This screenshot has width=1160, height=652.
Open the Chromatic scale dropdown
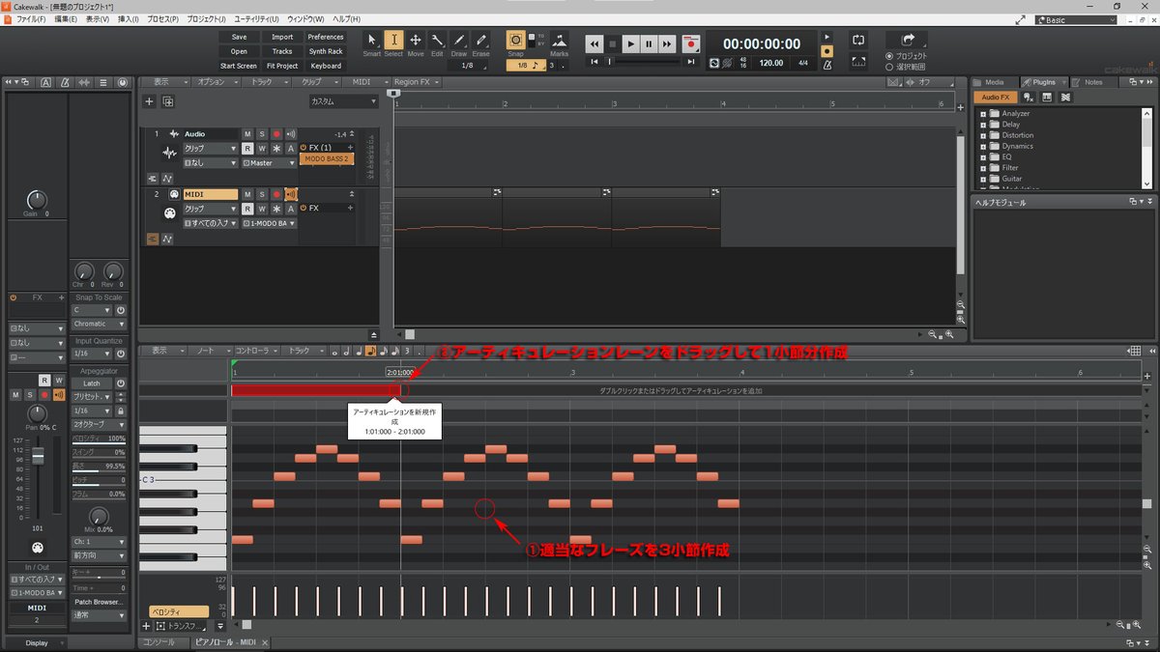[x=99, y=325]
